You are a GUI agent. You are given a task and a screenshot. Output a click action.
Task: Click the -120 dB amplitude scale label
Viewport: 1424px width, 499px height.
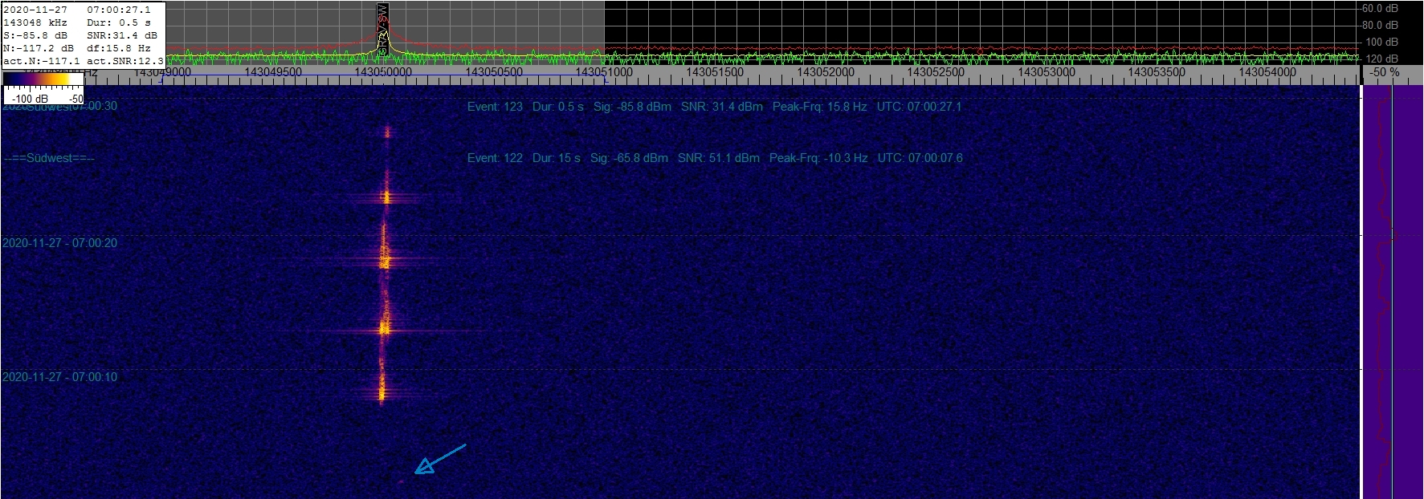pyautogui.click(x=1381, y=59)
